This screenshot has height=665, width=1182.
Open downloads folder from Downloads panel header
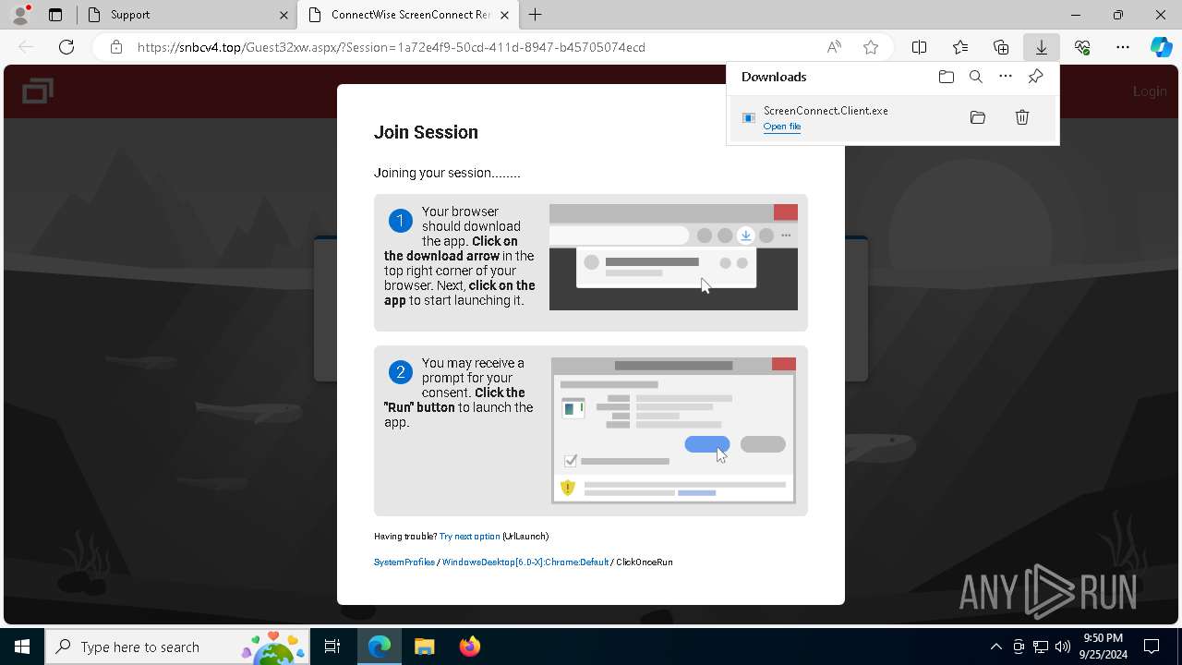[946, 77]
